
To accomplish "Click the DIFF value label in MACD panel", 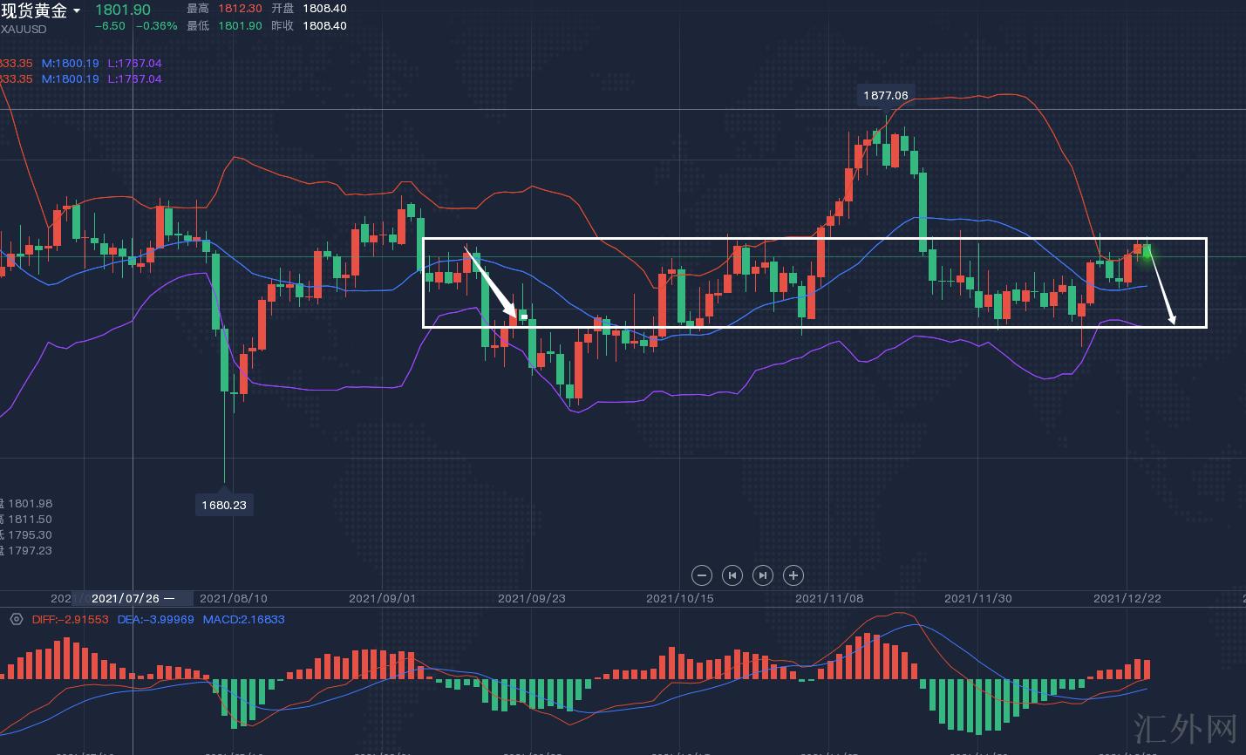I will coord(70,619).
